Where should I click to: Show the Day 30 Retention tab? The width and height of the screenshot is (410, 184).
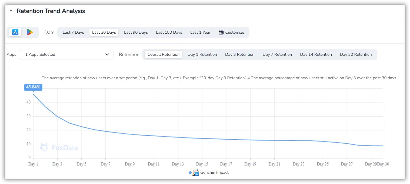356,54
